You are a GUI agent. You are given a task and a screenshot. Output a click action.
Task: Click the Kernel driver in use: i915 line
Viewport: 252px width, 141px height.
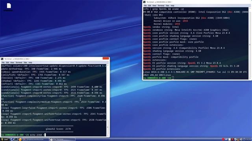(x=170, y=21)
